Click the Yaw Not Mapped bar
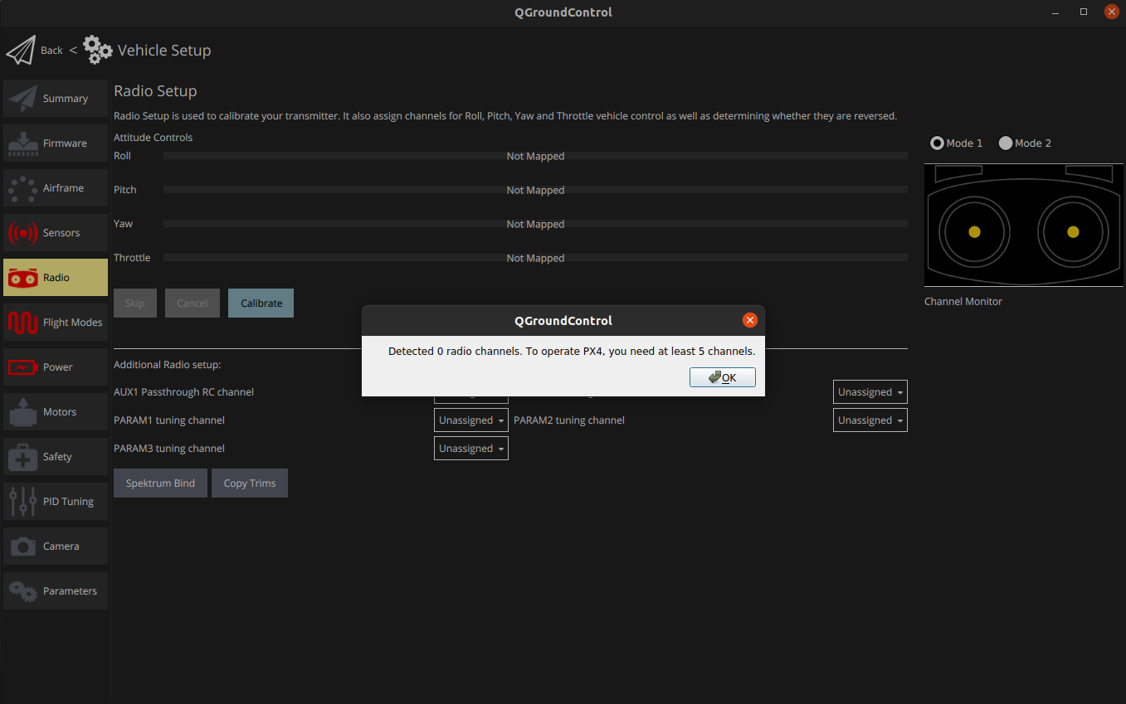1126x704 pixels. (535, 224)
